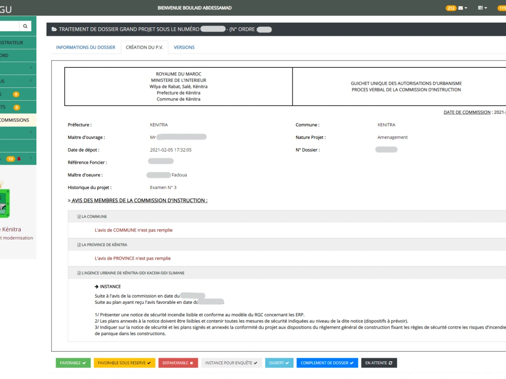Click the GU logo text in header

click(6, 9)
